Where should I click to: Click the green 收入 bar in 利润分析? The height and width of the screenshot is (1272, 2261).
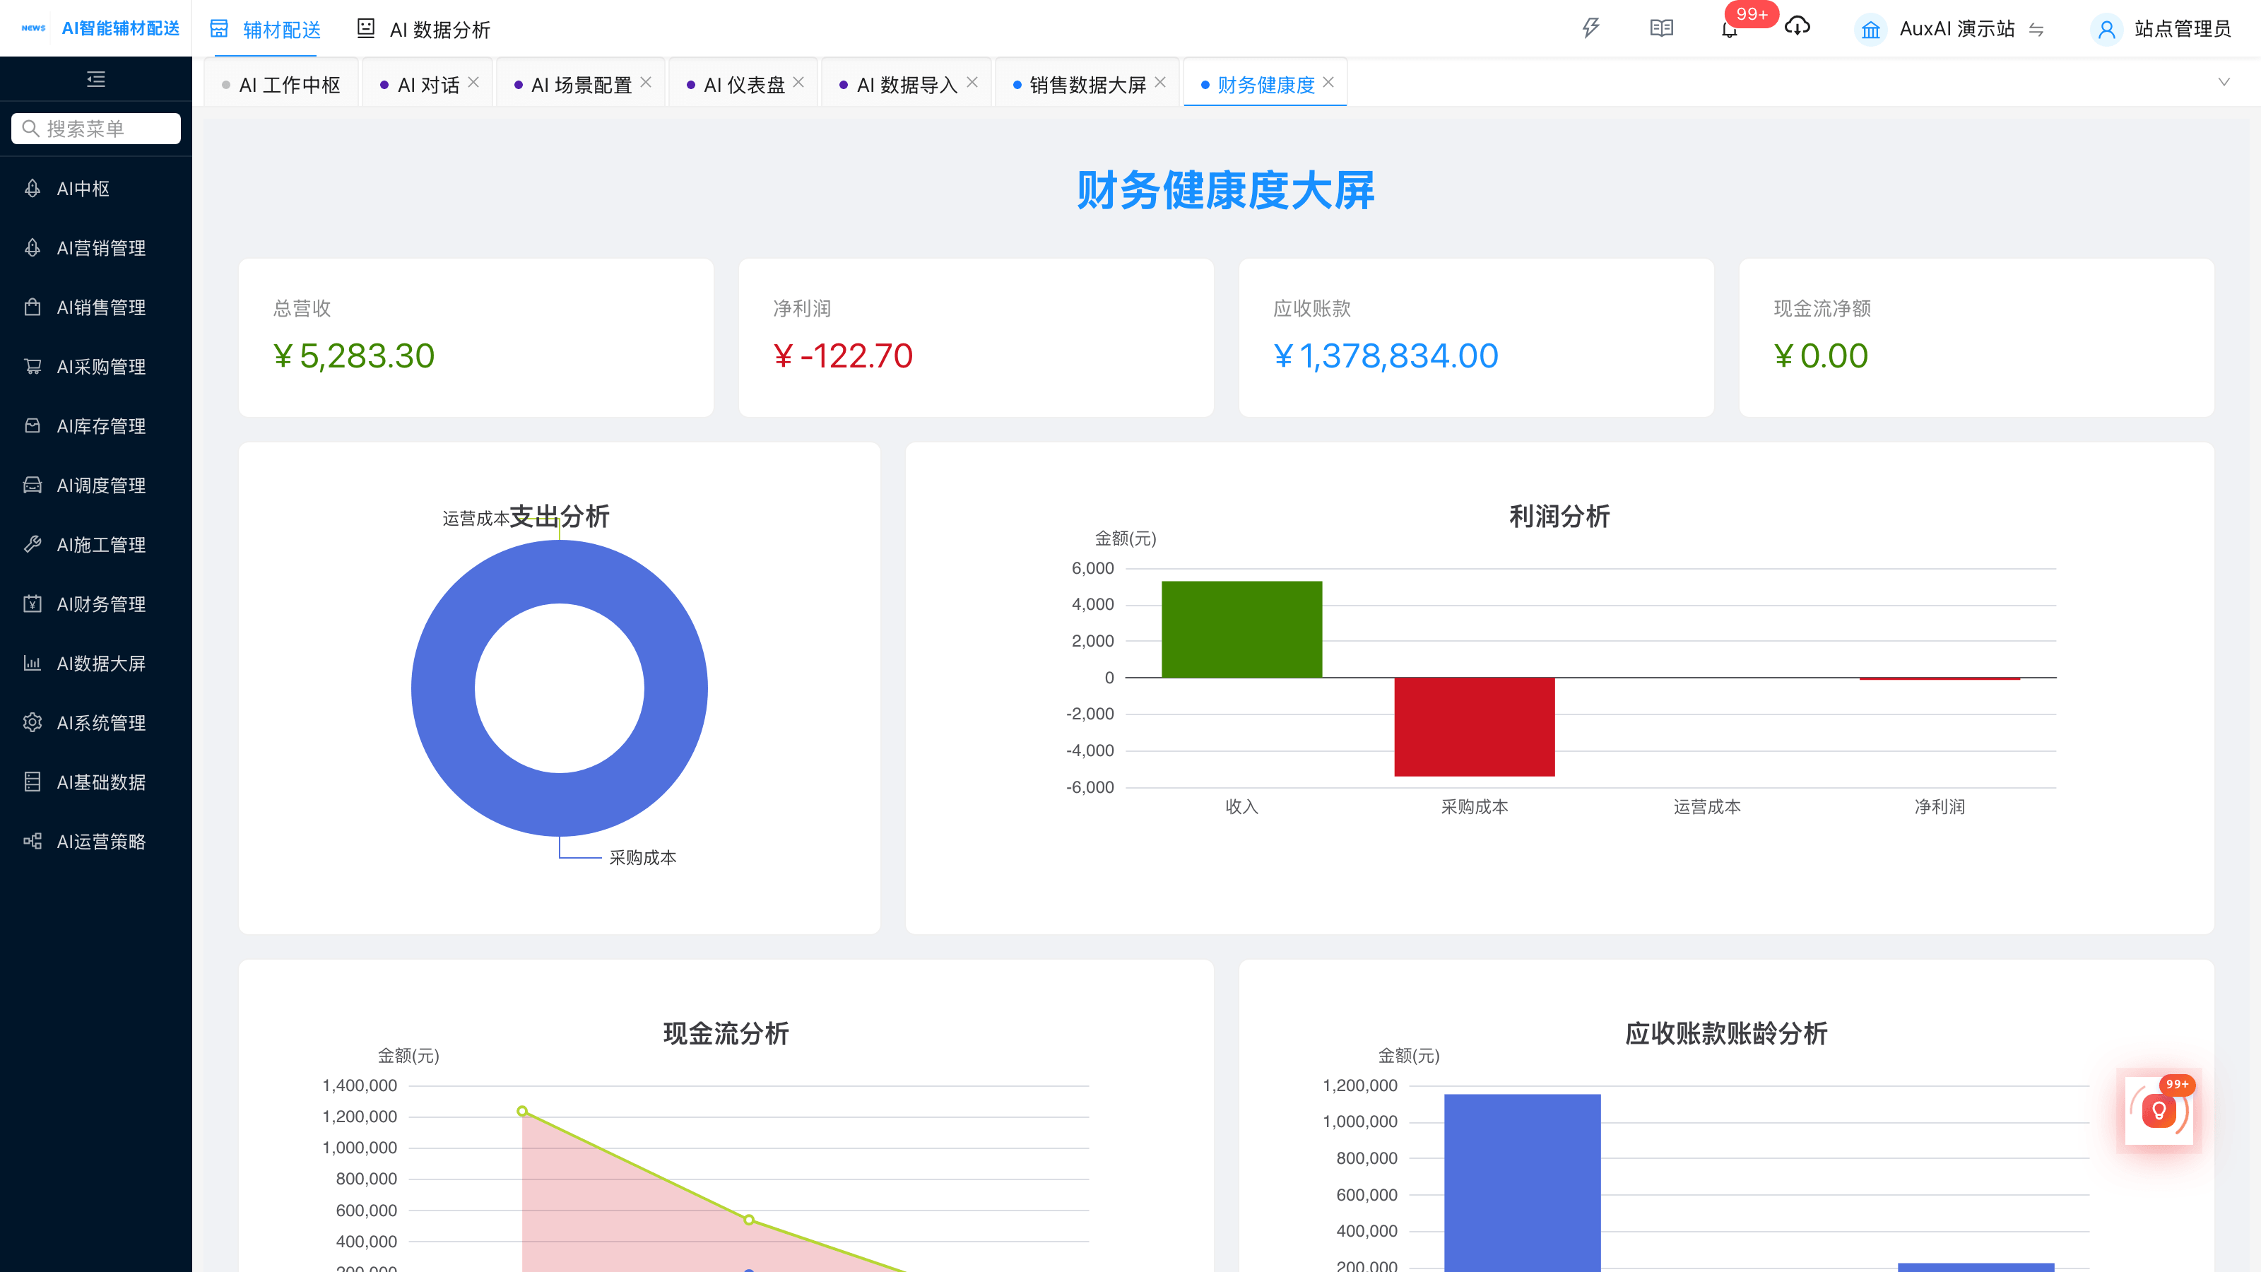1241,628
